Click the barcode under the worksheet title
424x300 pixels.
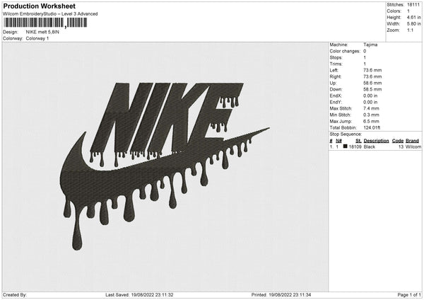tap(45, 23)
